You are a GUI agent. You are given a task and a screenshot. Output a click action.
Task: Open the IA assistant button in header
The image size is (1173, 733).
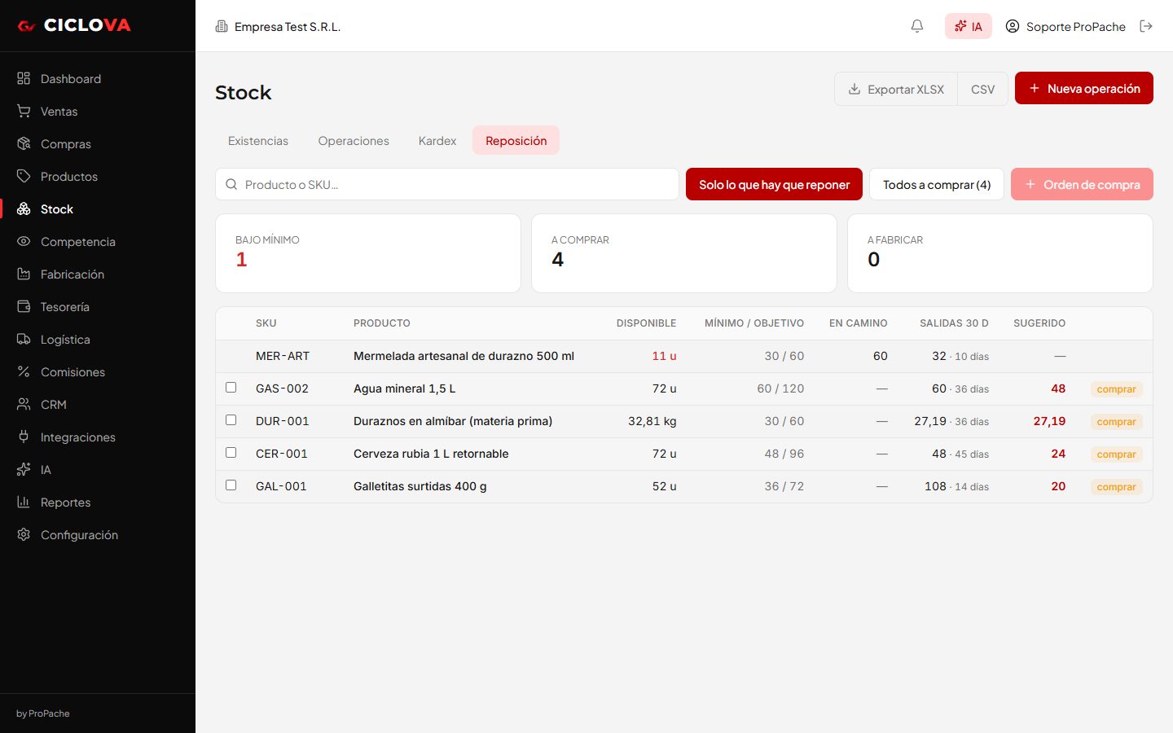coord(969,26)
